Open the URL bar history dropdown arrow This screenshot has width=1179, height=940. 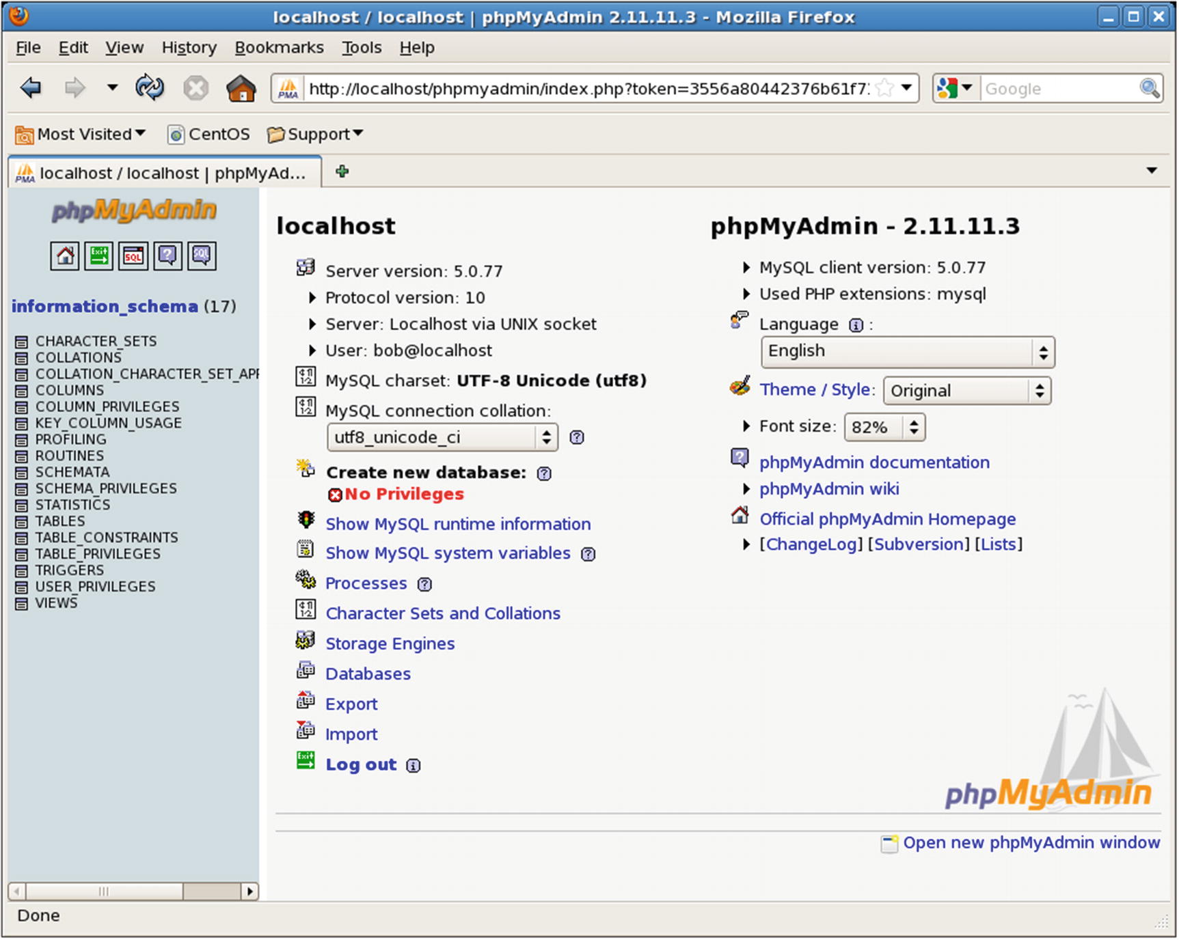coord(906,87)
